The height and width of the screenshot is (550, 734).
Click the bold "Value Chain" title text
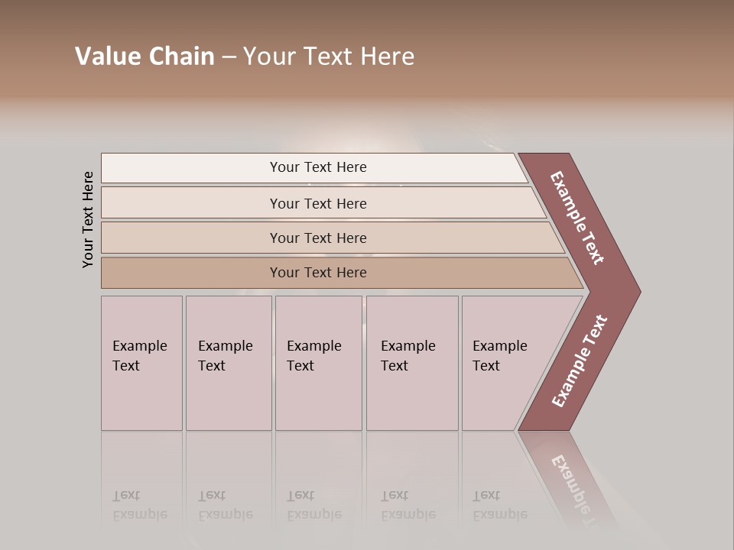(x=145, y=57)
